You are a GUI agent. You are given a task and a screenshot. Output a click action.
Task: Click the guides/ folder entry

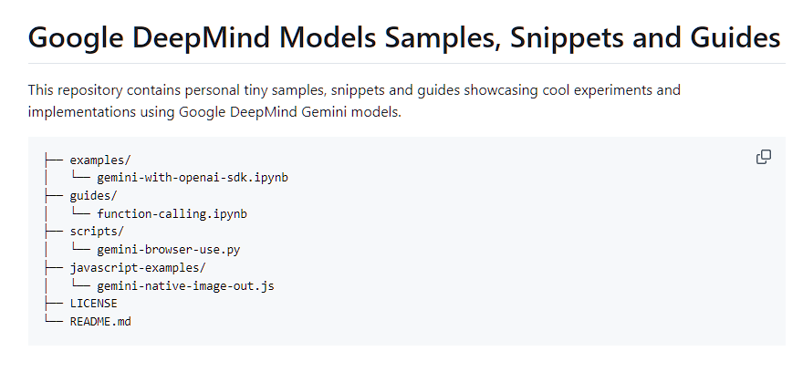coord(93,196)
